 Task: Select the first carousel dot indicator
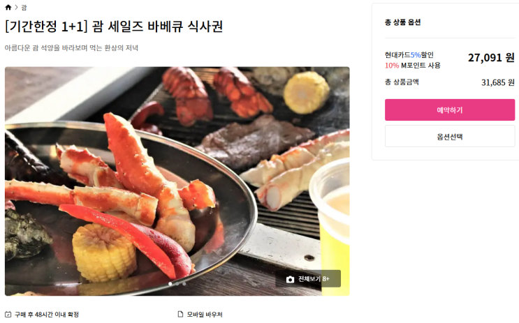pyautogui.click(x=170, y=284)
